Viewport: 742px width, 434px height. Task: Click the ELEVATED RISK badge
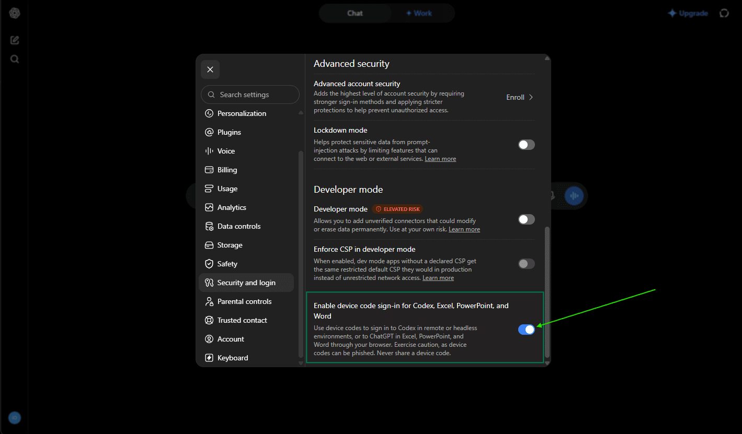(x=397, y=209)
